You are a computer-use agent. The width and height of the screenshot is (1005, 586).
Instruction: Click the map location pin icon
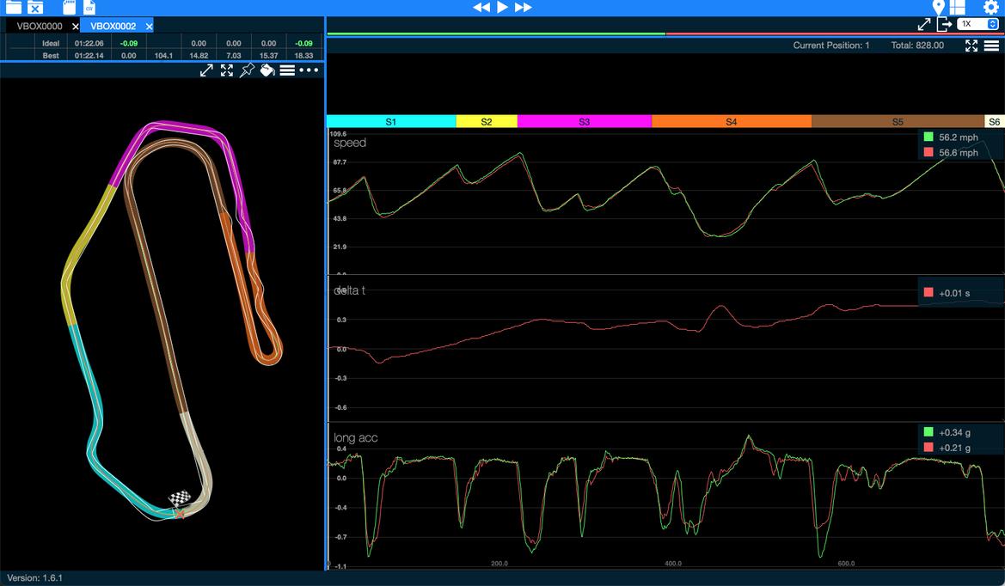pos(939,8)
